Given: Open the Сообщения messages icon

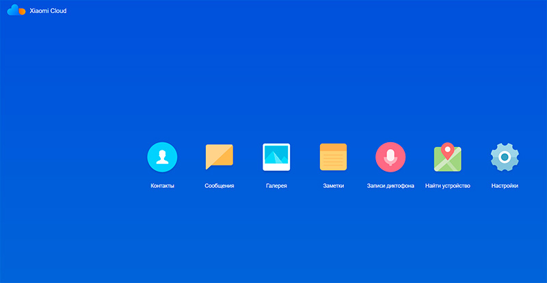Looking at the screenshot, I should tap(219, 157).
